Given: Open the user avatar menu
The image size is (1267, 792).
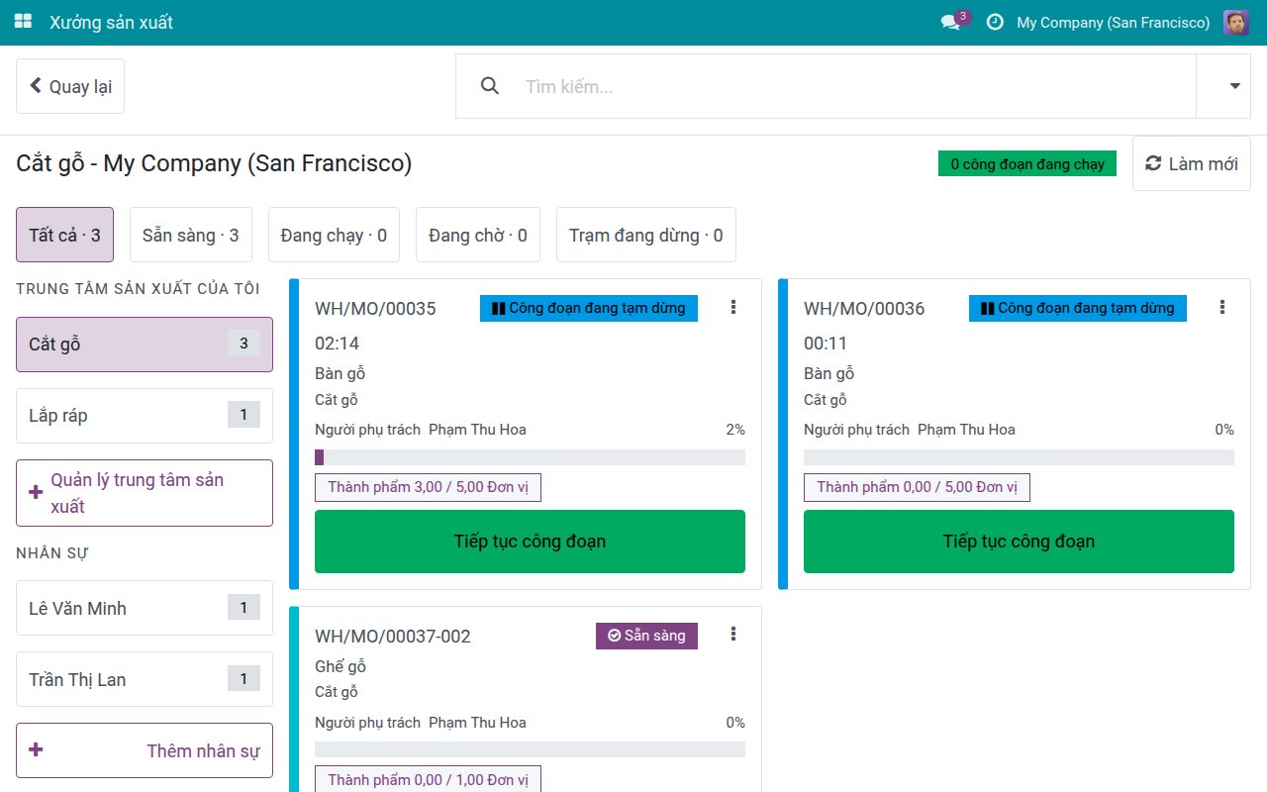Looking at the screenshot, I should coord(1236,23).
